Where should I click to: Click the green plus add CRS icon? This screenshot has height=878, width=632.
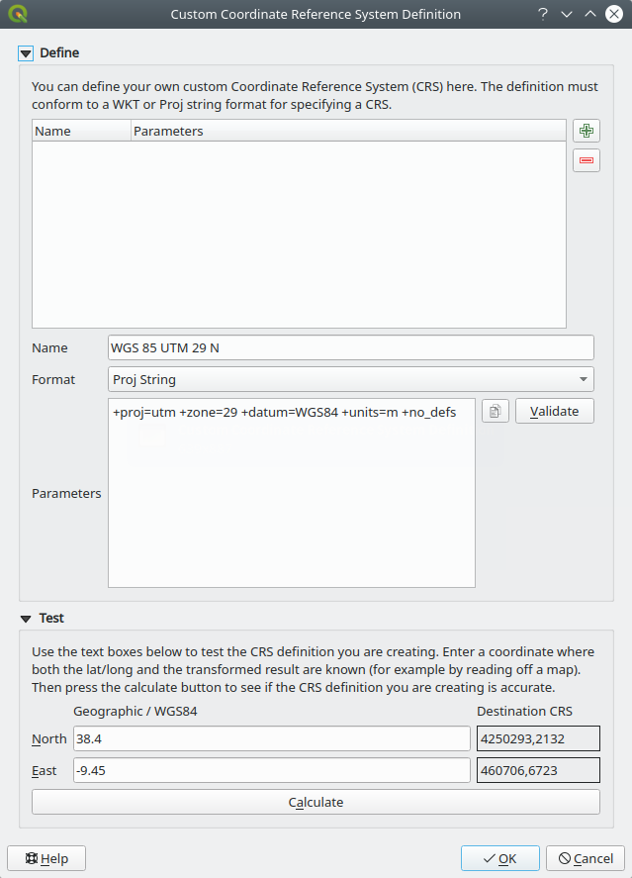587,132
